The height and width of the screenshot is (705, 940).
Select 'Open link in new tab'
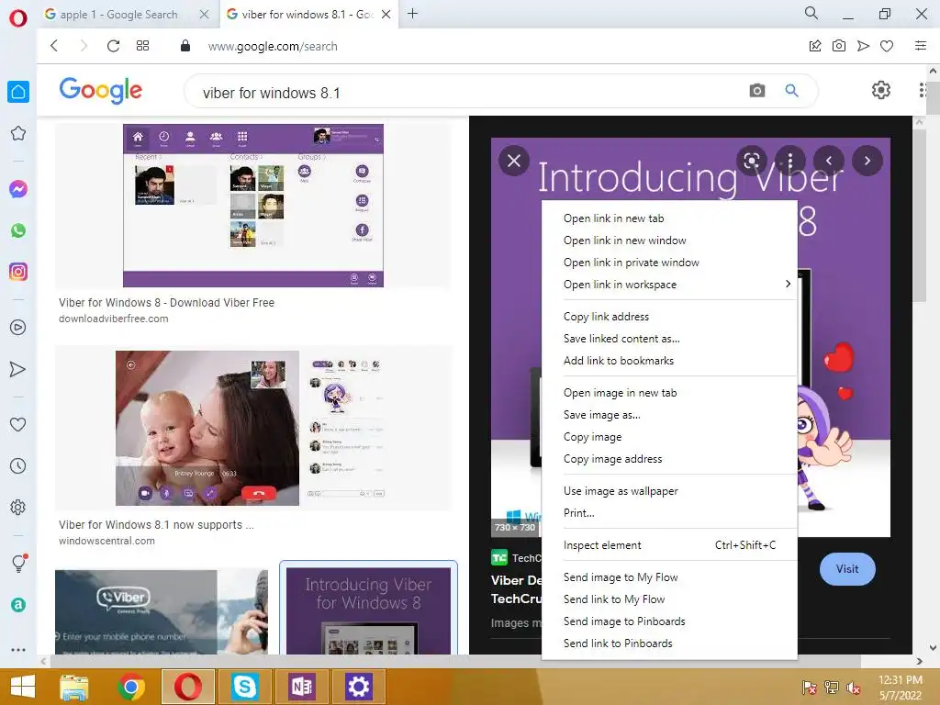pyautogui.click(x=669, y=218)
